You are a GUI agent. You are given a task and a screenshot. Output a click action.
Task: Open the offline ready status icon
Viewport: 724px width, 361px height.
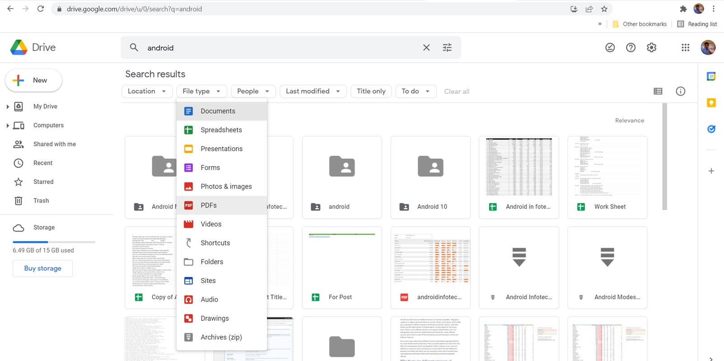click(610, 47)
